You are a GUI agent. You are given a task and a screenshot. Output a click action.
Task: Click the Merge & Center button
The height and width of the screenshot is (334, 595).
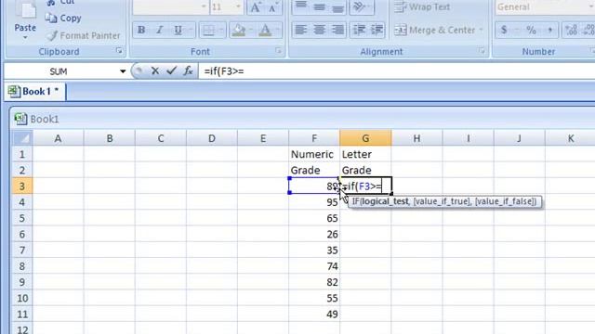434,30
